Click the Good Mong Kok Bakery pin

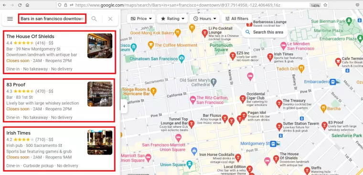pos(178,33)
